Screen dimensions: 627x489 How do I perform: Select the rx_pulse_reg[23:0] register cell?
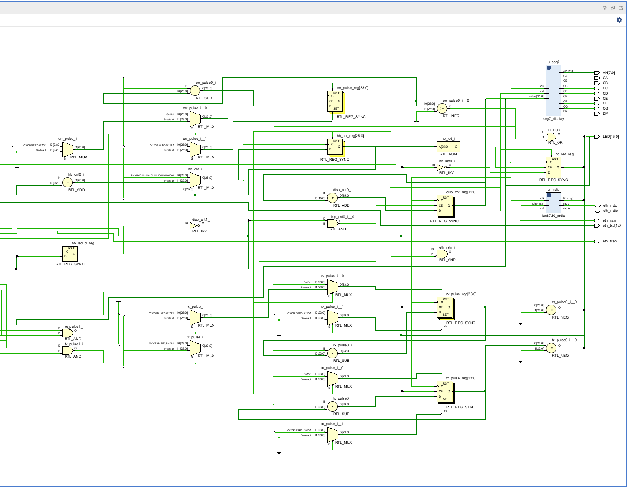tap(446, 308)
